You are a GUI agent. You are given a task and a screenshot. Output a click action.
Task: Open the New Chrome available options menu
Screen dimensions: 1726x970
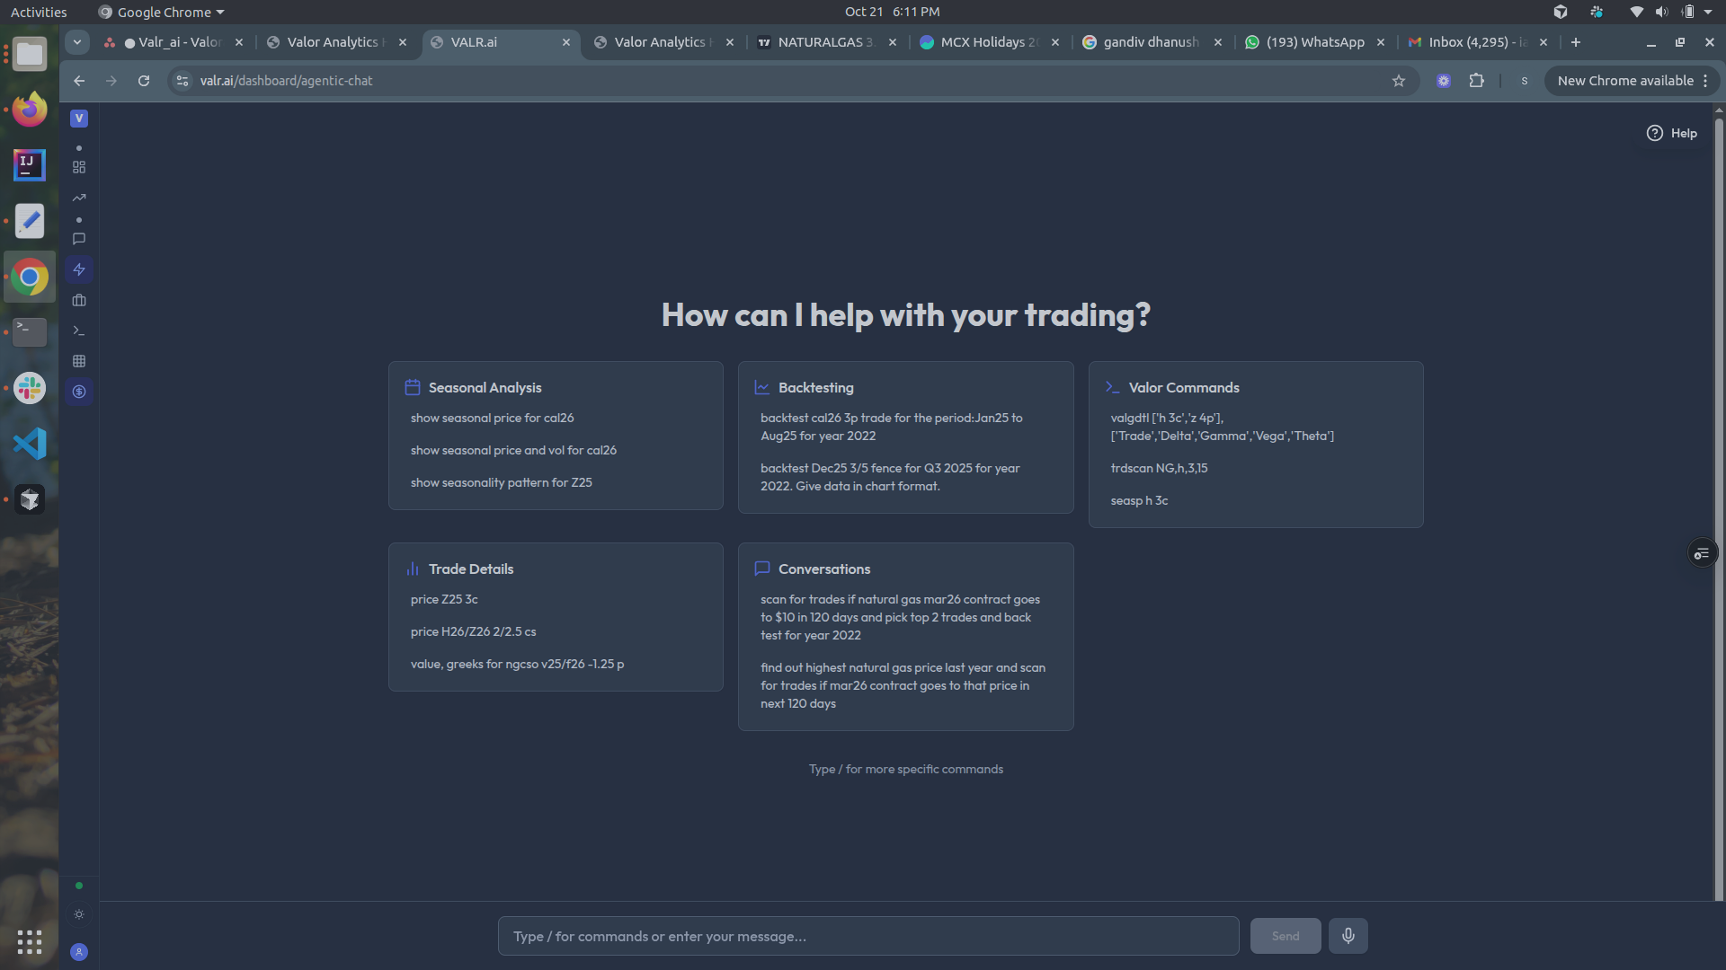(x=1705, y=80)
